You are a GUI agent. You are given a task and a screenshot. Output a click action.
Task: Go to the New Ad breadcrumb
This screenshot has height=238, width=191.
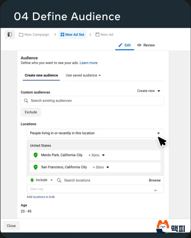(x=104, y=35)
